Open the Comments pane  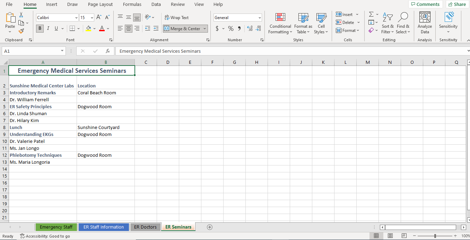tap(426, 4)
